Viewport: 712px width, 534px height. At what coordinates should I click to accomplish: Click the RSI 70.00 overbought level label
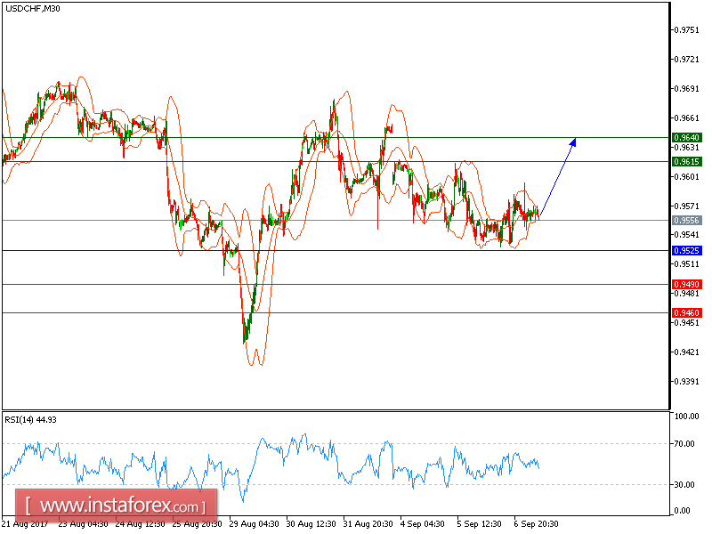(686, 443)
